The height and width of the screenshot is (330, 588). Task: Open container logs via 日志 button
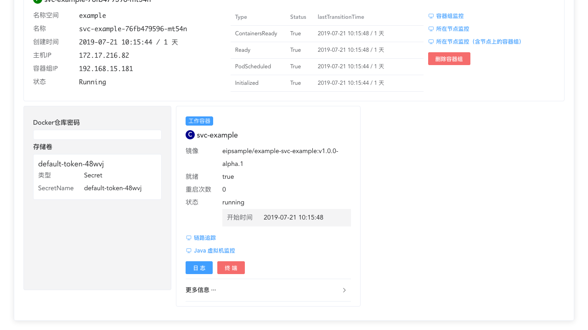click(199, 268)
